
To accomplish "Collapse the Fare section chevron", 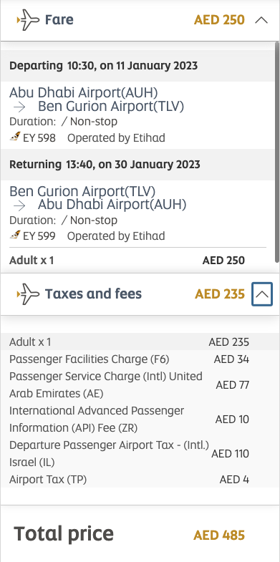I will coord(261,20).
